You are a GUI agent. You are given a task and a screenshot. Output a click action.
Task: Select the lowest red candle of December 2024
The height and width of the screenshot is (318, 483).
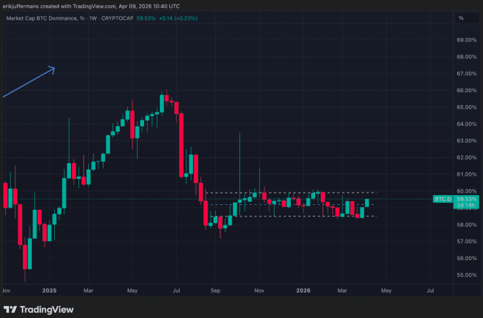pos(25,257)
